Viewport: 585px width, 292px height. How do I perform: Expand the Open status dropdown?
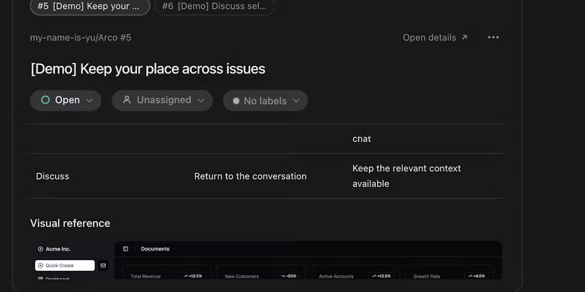(x=66, y=100)
